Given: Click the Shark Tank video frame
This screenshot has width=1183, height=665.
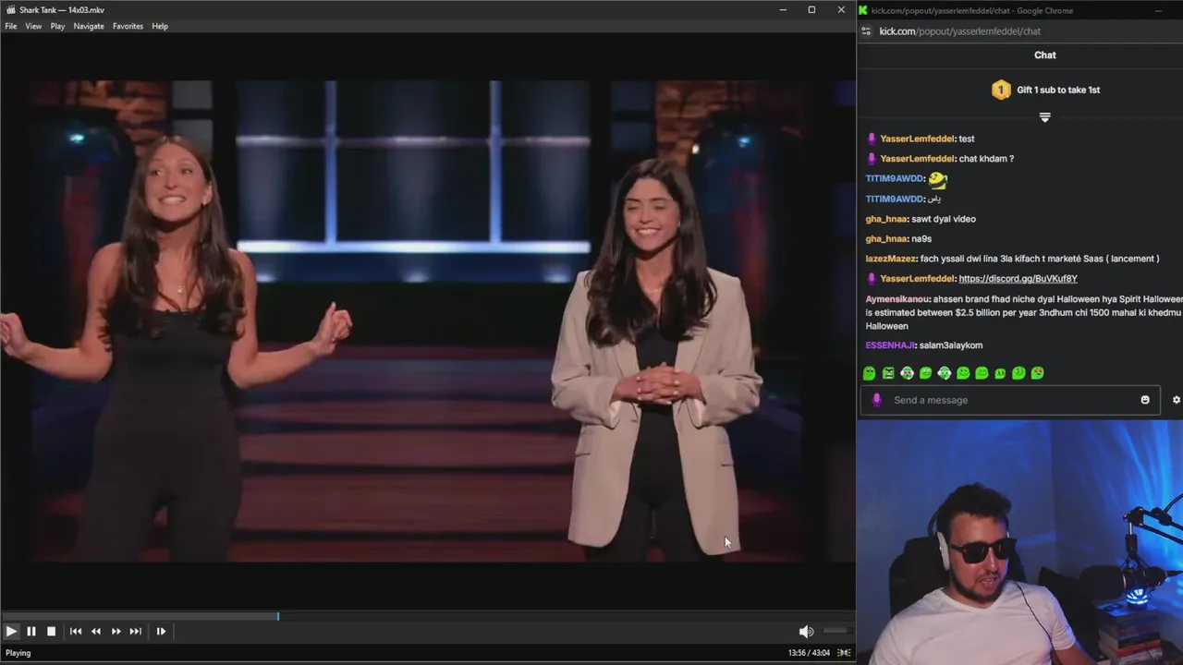Looking at the screenshot, I should point(427,320).
